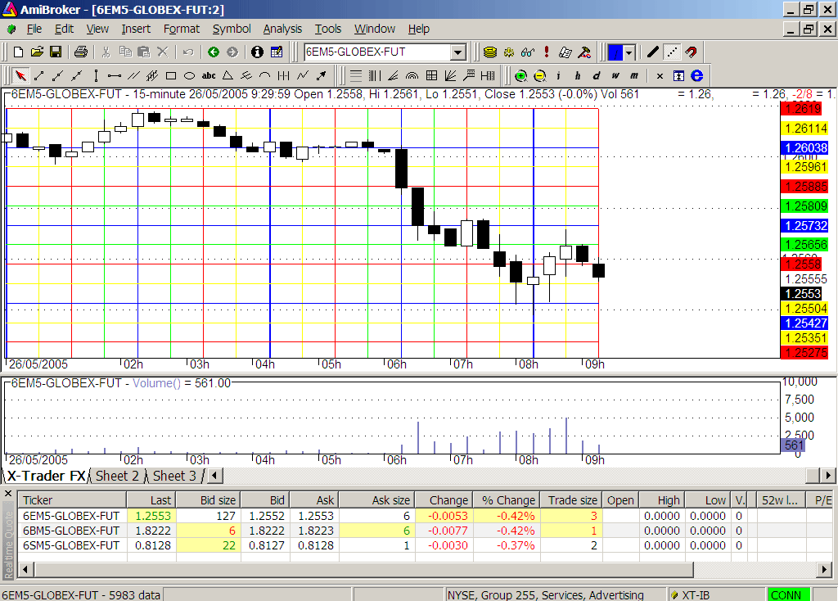Open symbol information (black i icon)
This screenshot has width=838, height=601.
(x=258, y=52)
